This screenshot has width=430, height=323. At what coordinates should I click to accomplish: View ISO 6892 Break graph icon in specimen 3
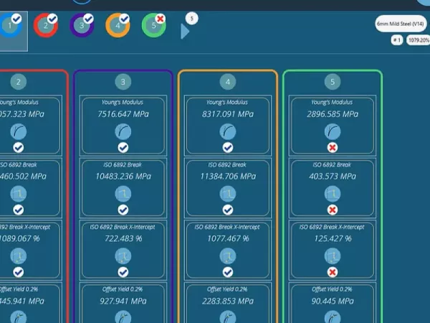pos(123,193)
